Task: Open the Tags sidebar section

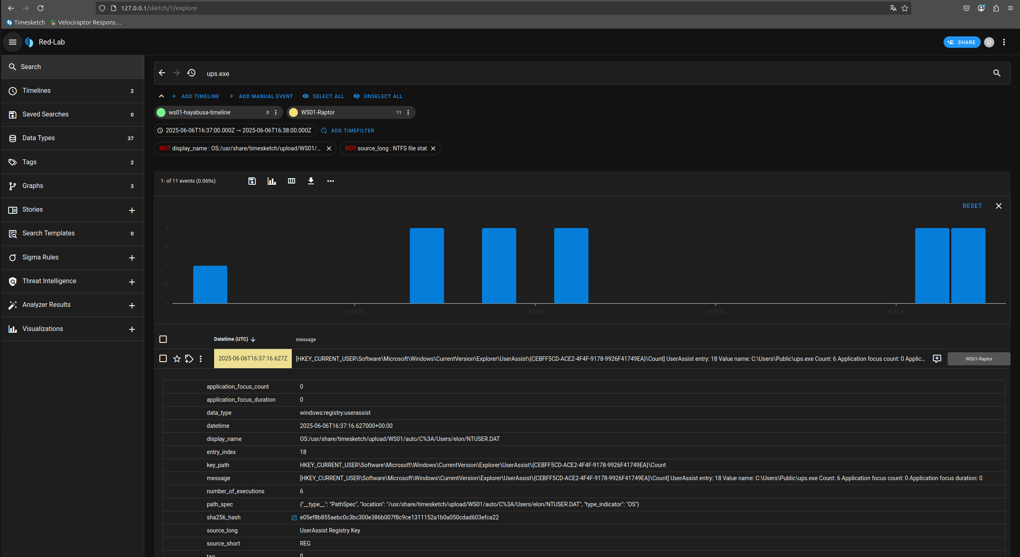Action: (x=73, y=162)
